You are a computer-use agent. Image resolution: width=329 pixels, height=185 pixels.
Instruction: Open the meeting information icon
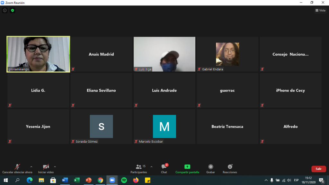click(x=4, y=10)
